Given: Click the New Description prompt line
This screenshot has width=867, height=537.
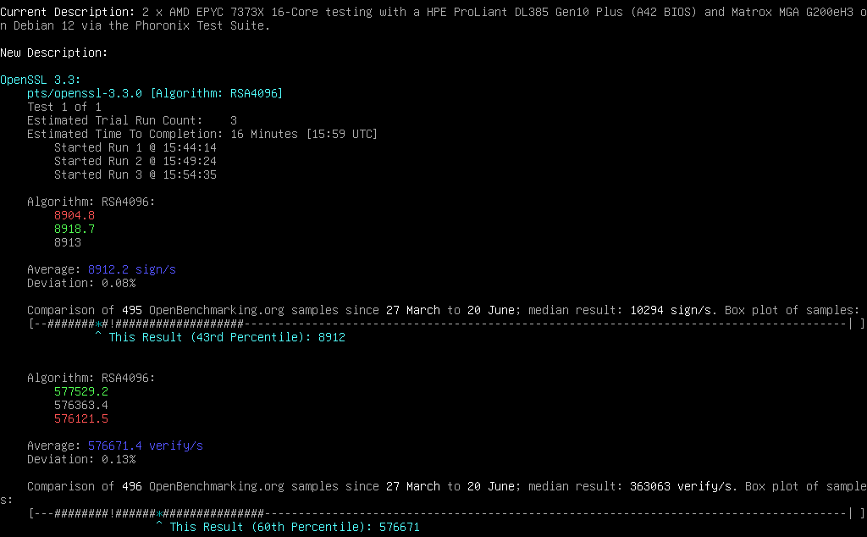Looking at the screenshot, I should pos(54,53).
